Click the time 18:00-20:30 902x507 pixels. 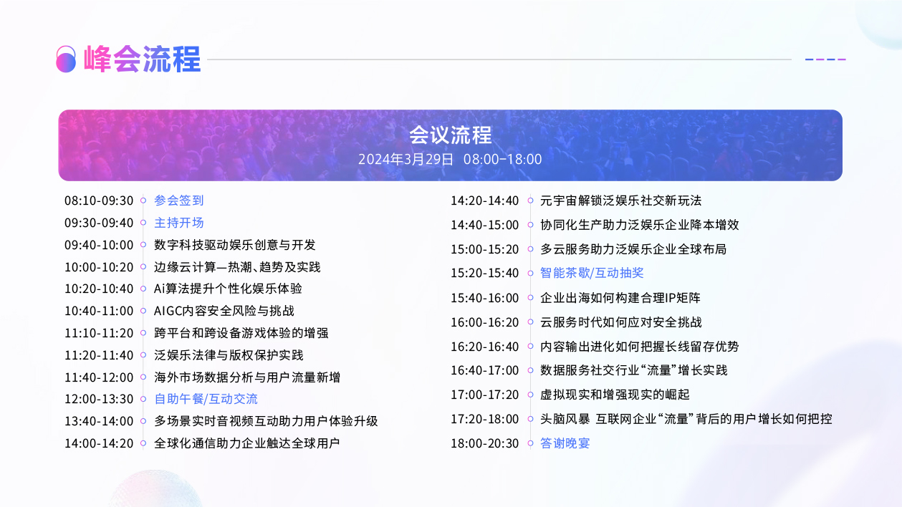coord(484,443)
